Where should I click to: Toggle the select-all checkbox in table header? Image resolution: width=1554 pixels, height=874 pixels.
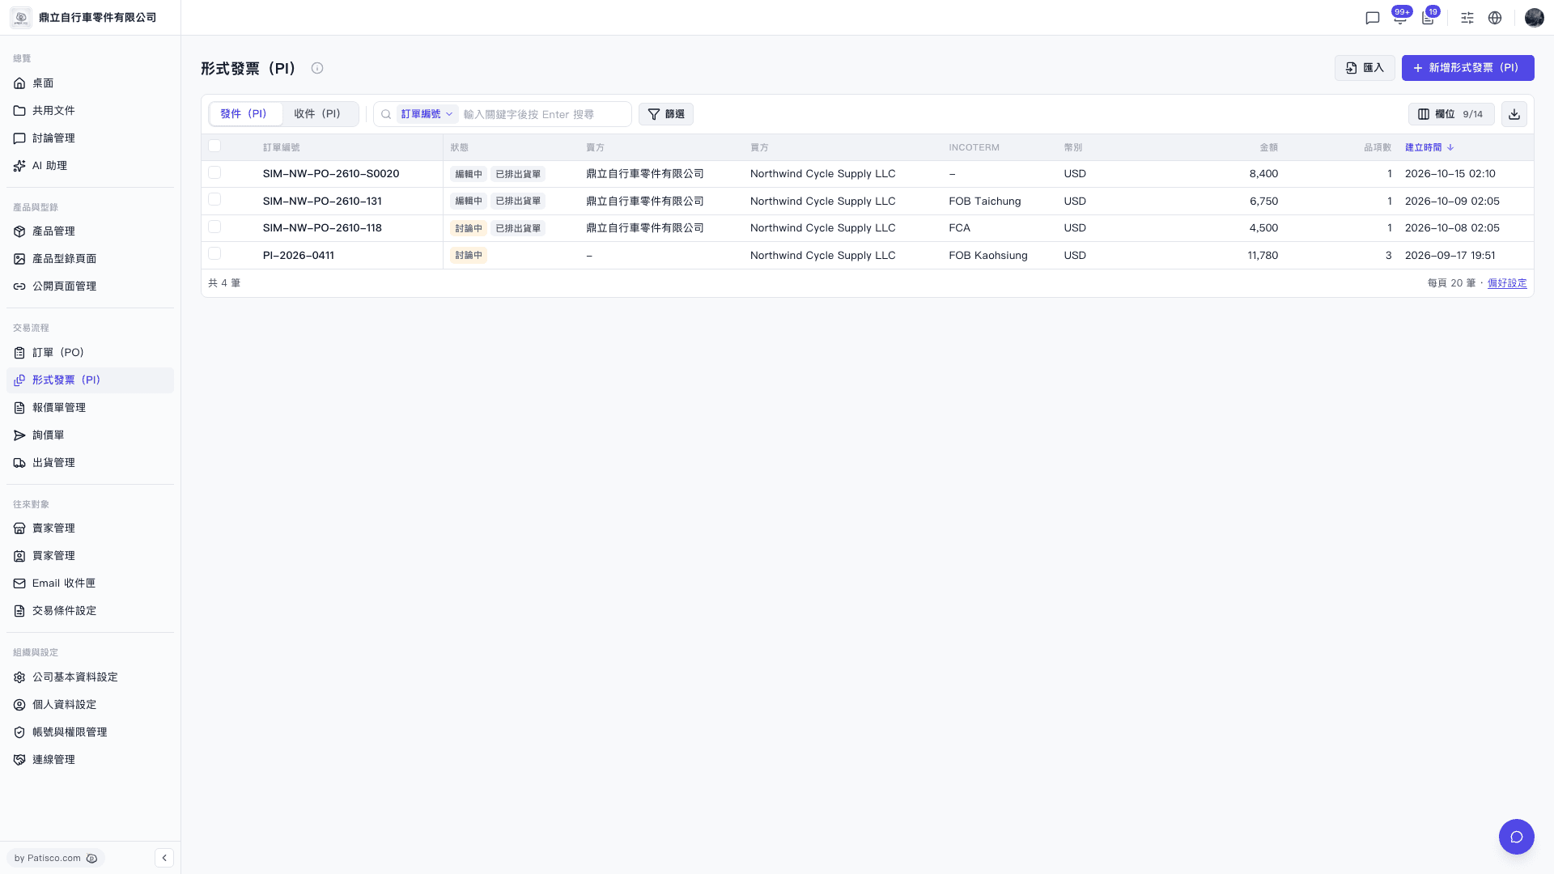coord(214,146)
